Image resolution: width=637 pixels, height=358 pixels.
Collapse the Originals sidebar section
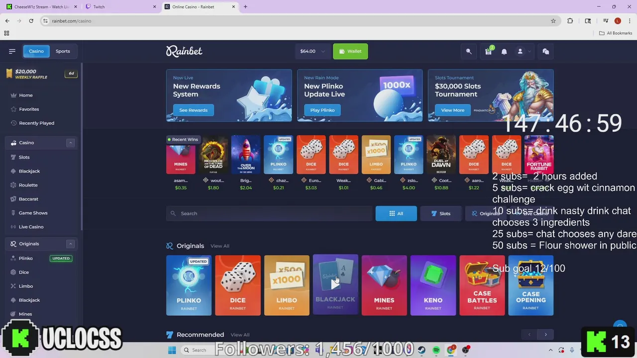click(70, 244)
